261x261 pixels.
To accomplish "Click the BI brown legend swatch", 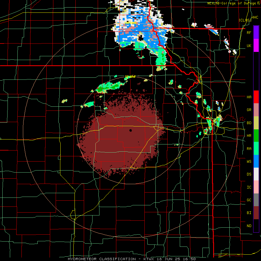I will point(256,213).
